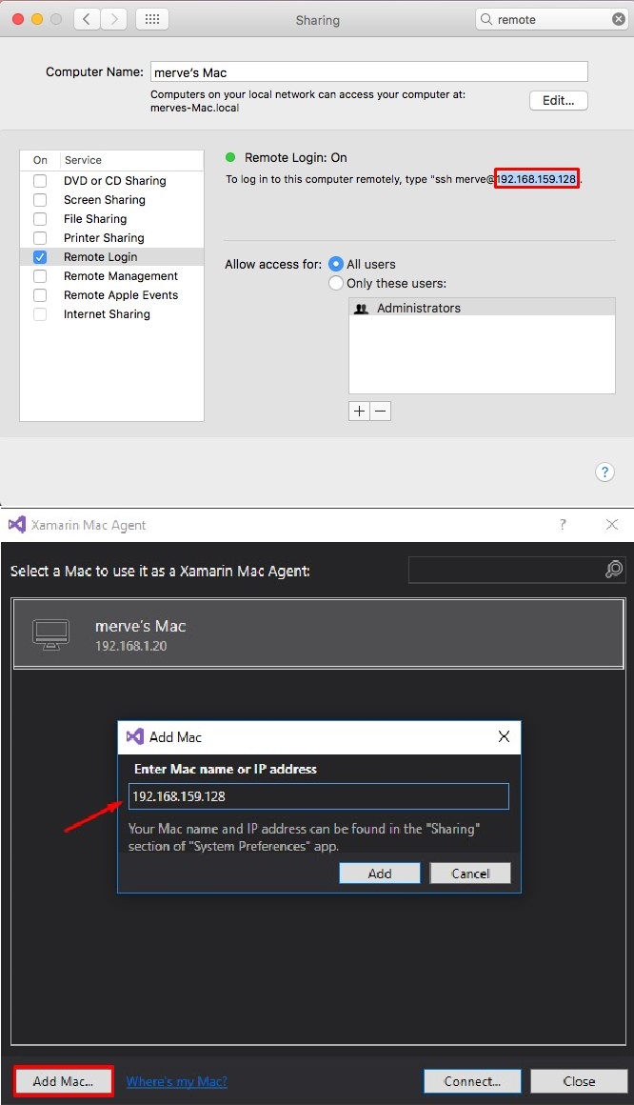Click the Add Mac... button
634x1105 pixels.
[64, 1081]
